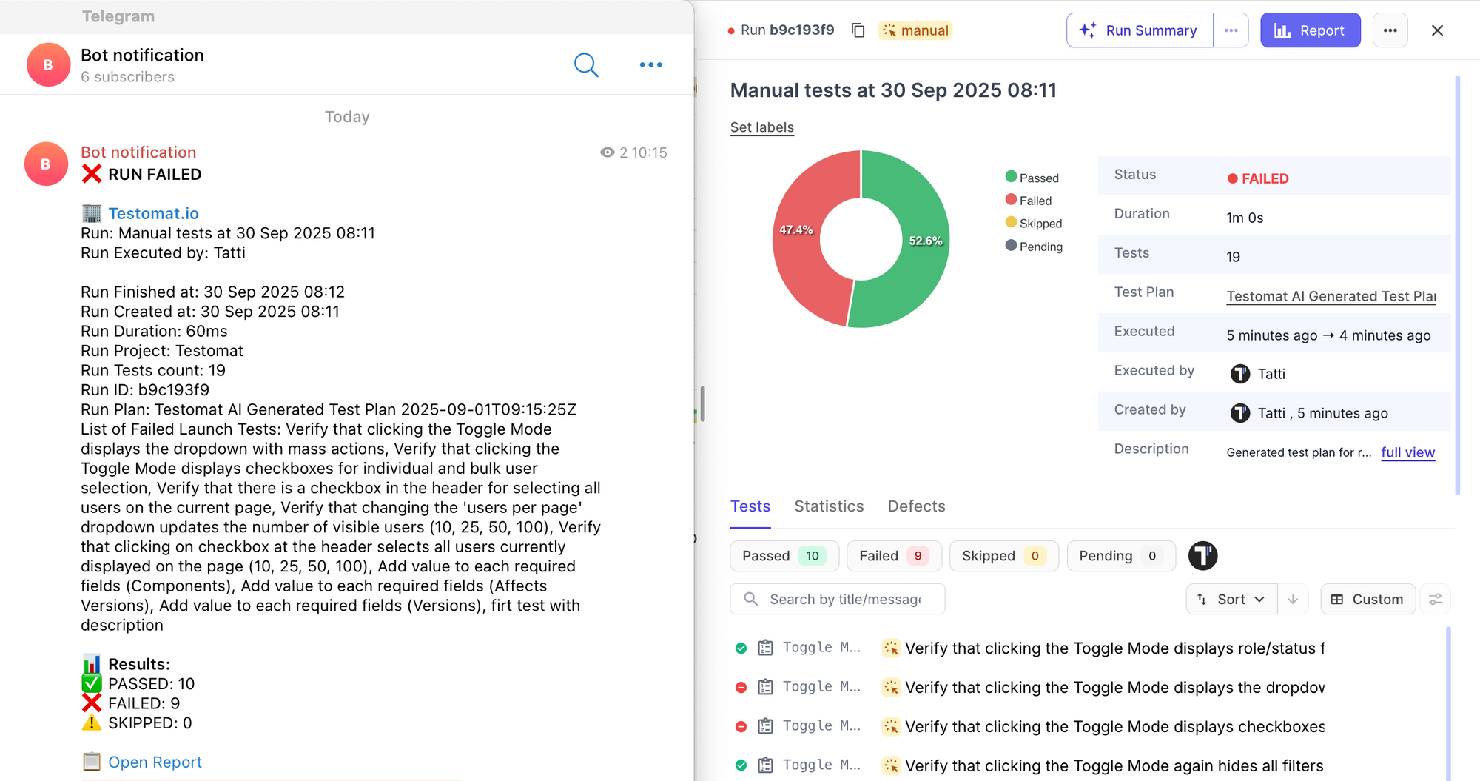The height and width of the screenshot is (781, 1480).
Task: Open the more options menu beside Report
Action: (x=1390, y=30)
